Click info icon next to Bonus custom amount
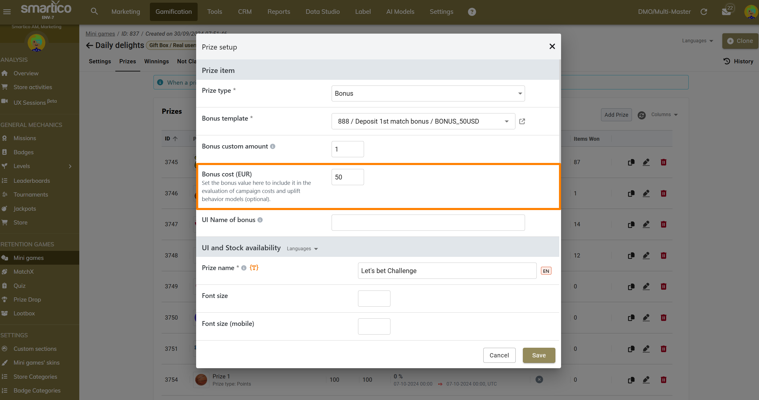Image resolution: width=759 pixels, height=400 pixels. pyautogui.click(x=272, y=146)
